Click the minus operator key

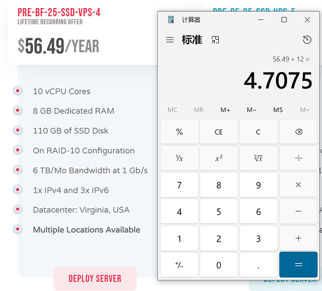298,211
